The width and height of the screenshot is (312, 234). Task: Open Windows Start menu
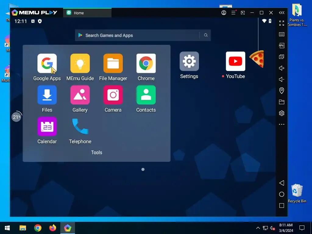point(7,228)
